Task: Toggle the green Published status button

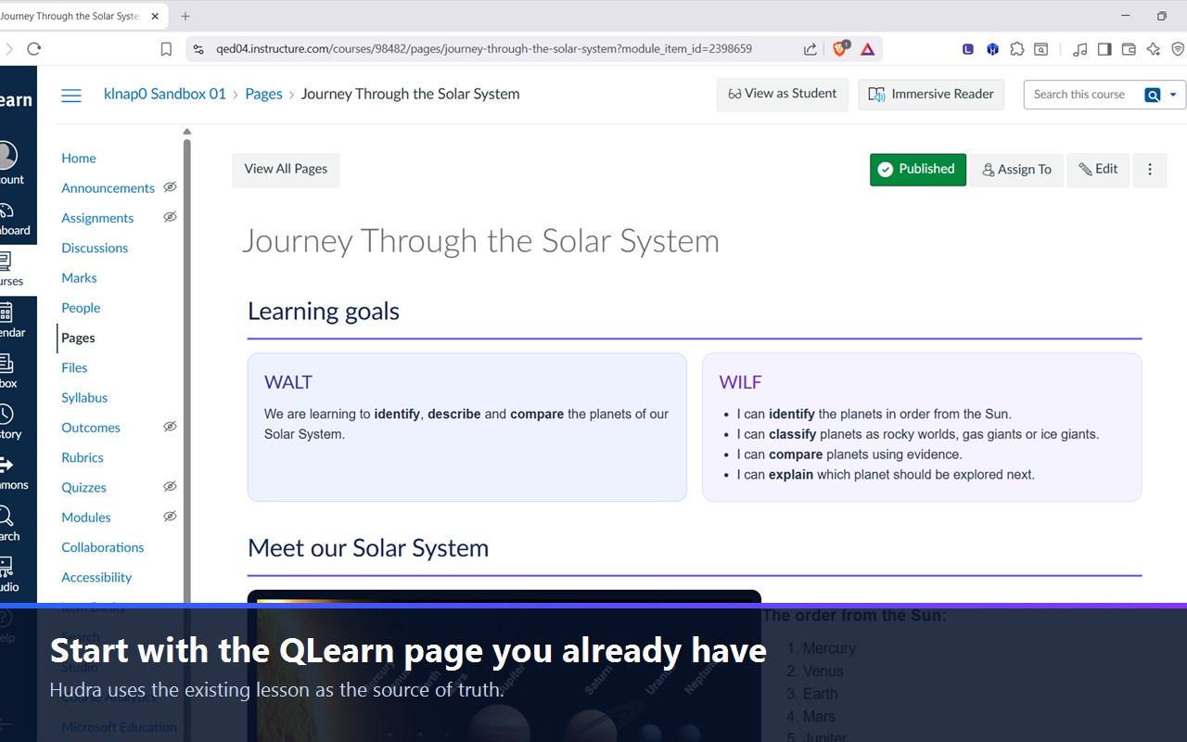Action: click(918, 170)
